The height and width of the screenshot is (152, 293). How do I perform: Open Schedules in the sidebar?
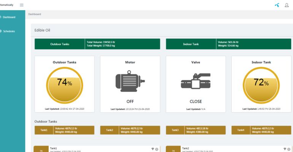pyautogui.click(x=9, y=31)
